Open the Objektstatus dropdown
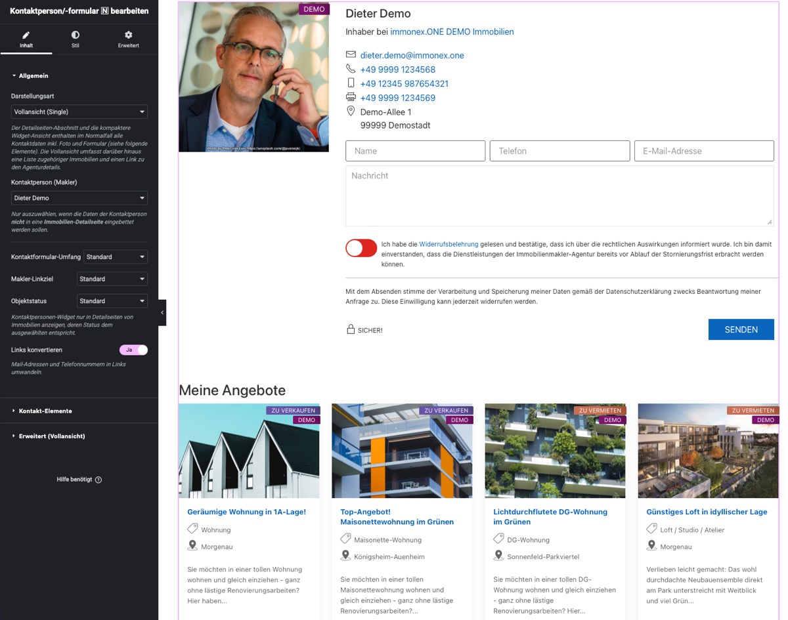 (x=112, y=301)
